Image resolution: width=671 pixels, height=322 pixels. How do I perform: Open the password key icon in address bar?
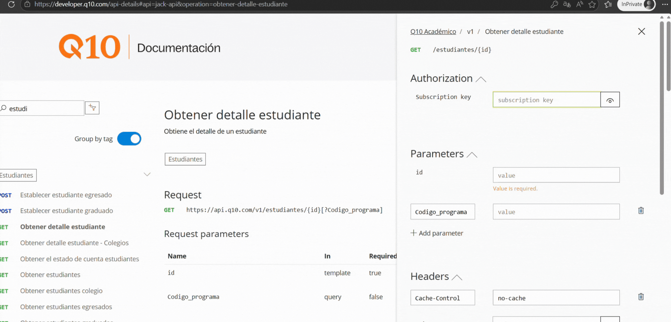pos(554,4)
